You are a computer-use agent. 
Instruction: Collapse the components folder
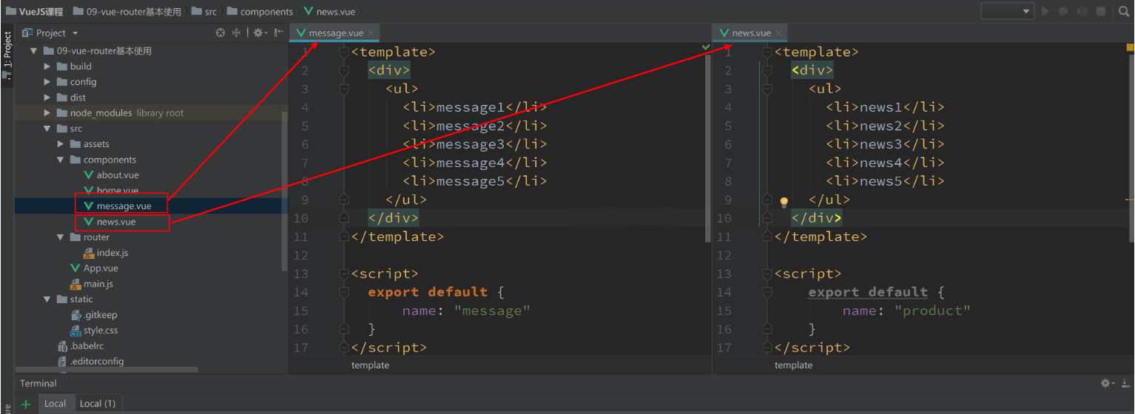[61, 160]
